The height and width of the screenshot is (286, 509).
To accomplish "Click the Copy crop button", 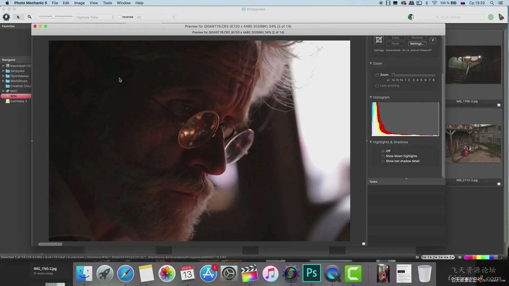I will click(395, 38).
